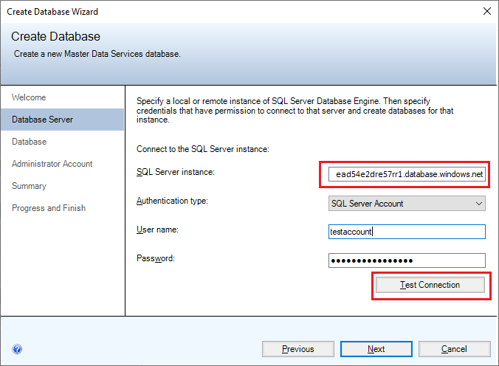Select the Welcome step in sidebar
The height and width of the screenshot is (366, 499).
(x=29, y=97)
